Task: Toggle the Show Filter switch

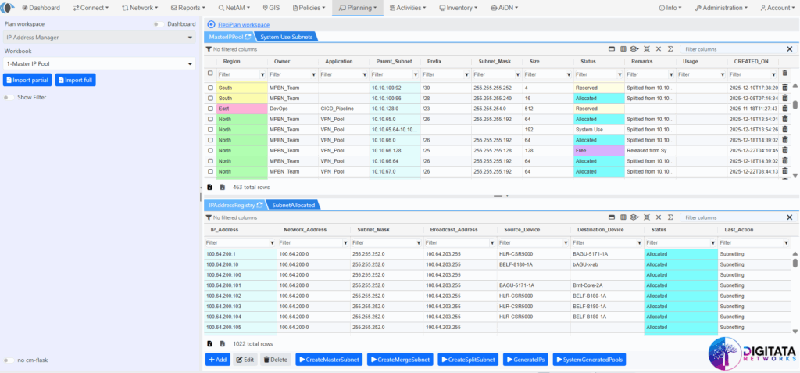Action: (x=9, y=98)
